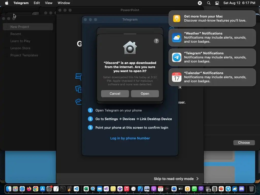The height and width of the screenshot is (195, 260).
Task: Click Open in the Discord dialog
Action: pyautogui.click(x=145, y=93)
